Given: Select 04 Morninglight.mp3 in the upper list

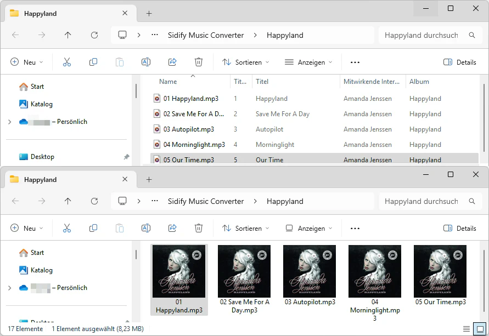Looking at the screenshot, I should [x=194, y=145].
